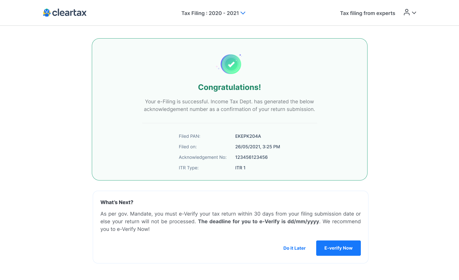Click the bold e-Verify deadline text

258,221
